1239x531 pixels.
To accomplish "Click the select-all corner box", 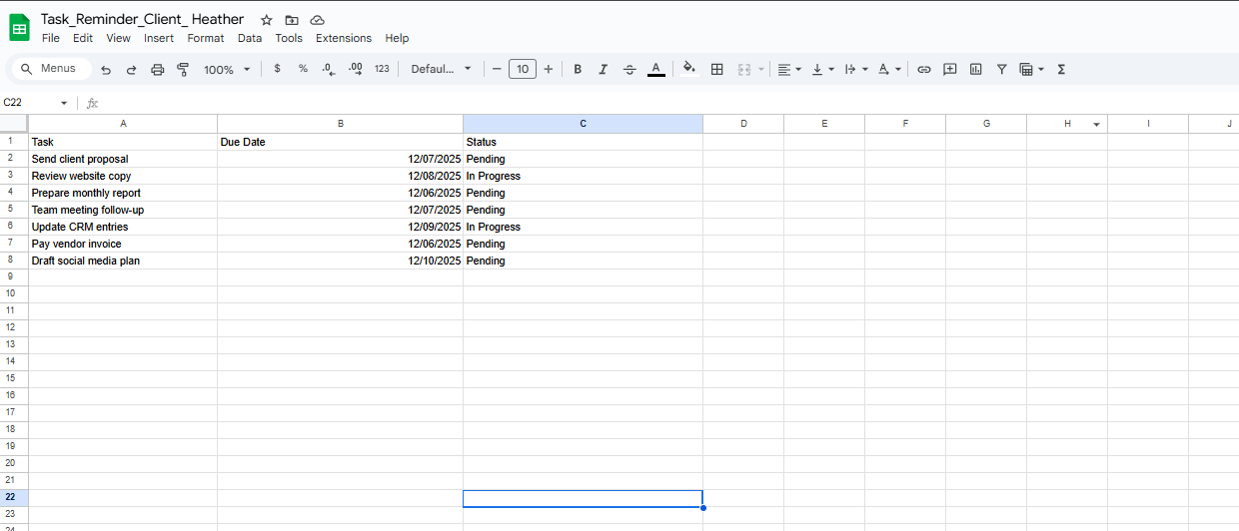I will [14, 124].
